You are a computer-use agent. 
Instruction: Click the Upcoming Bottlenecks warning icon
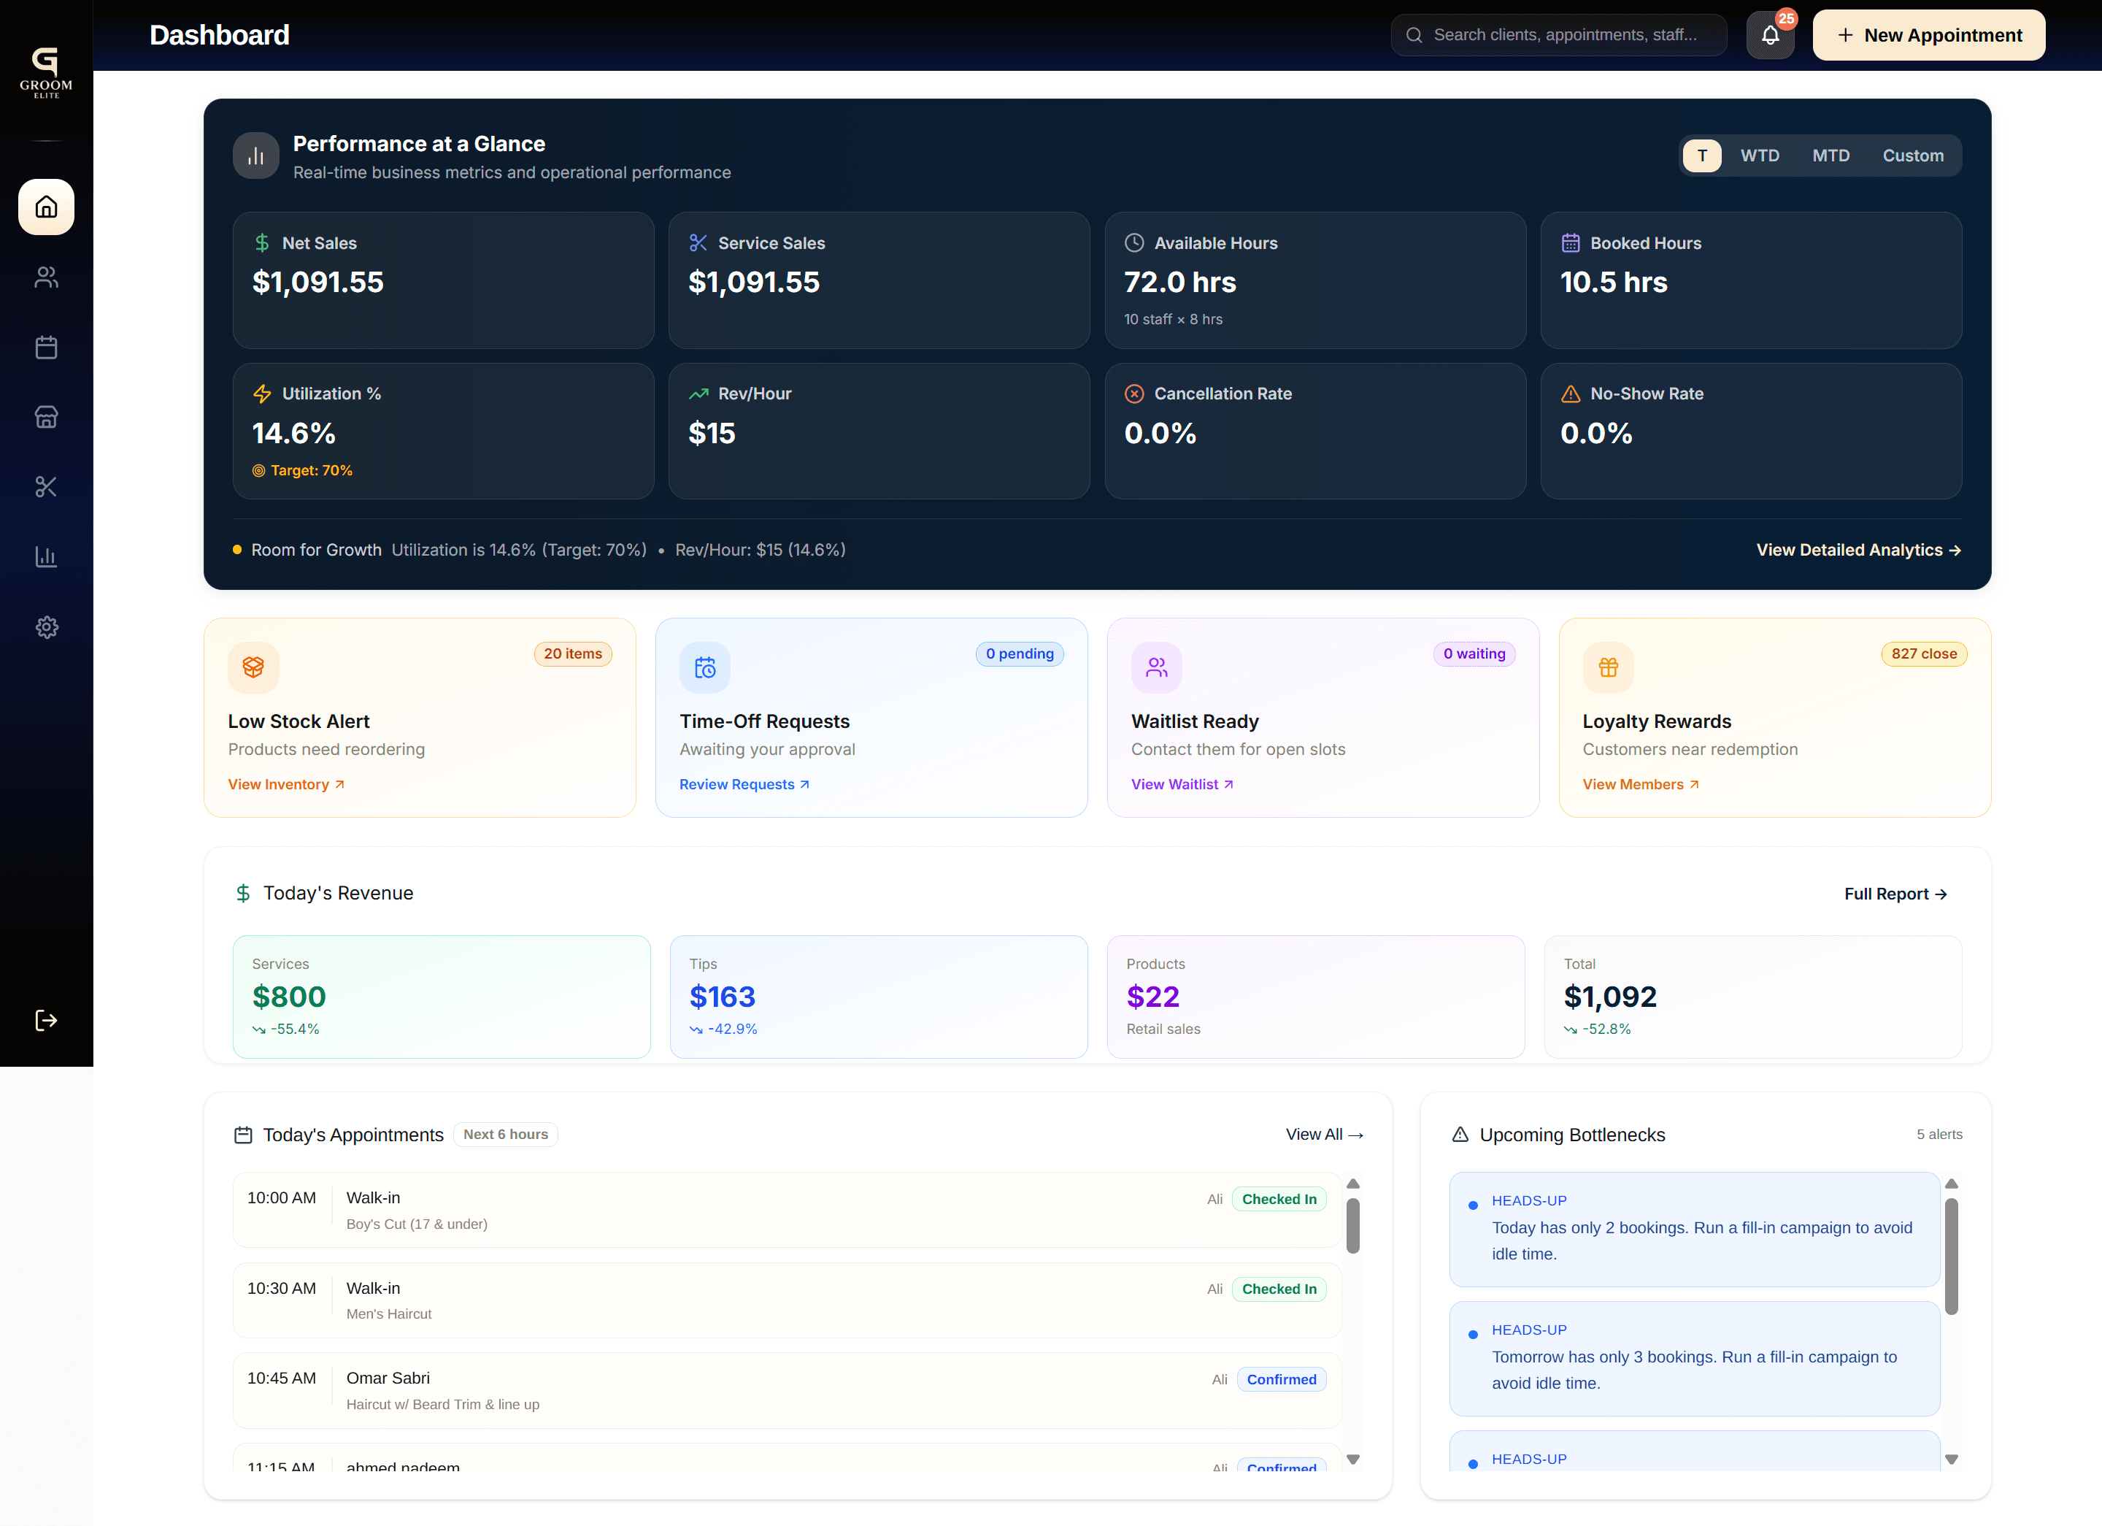[x=1460, y=1135]
